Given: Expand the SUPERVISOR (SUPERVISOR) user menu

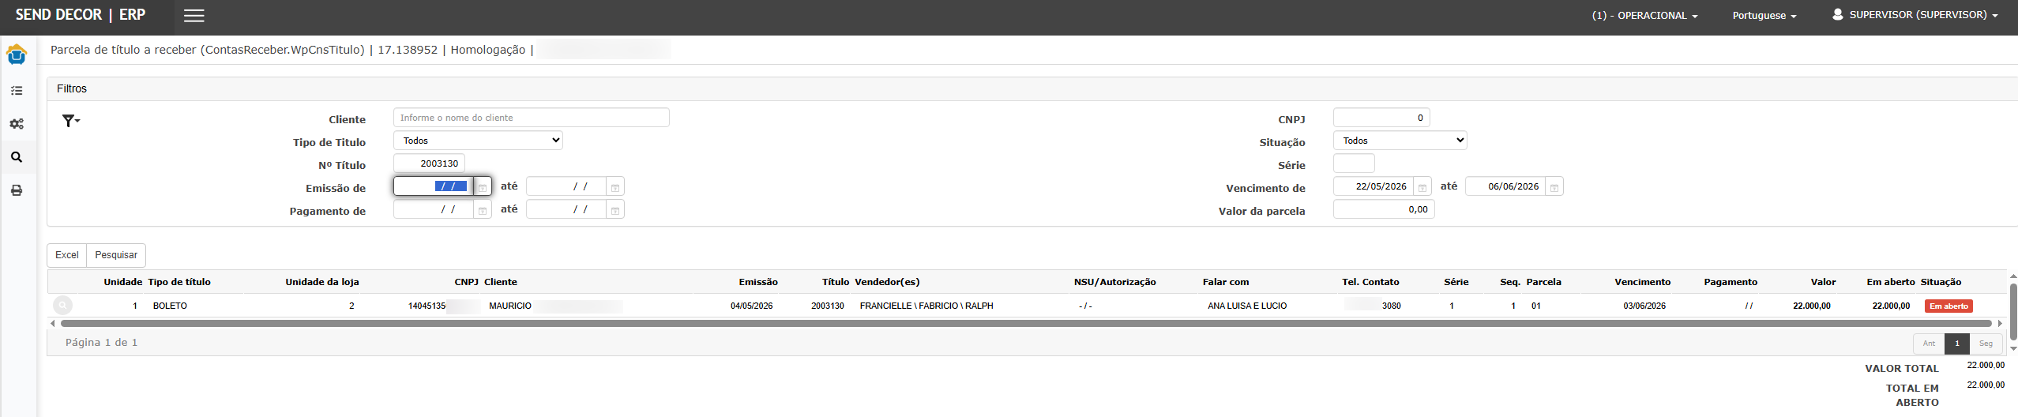Looking at the screenshot, I should coord(1923,15).
